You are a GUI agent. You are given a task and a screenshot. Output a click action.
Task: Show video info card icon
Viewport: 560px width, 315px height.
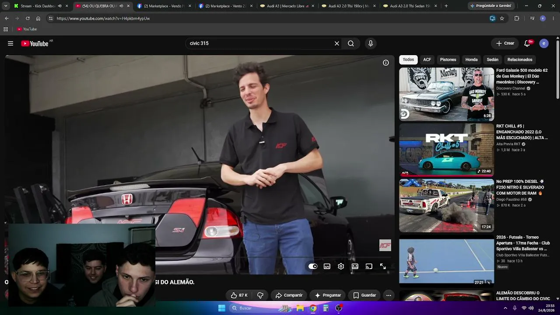click(386, 63)
